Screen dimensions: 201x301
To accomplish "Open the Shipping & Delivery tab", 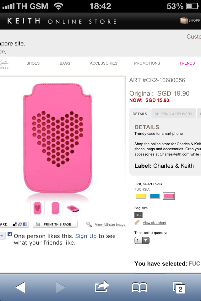I will (x=173, y=114).
